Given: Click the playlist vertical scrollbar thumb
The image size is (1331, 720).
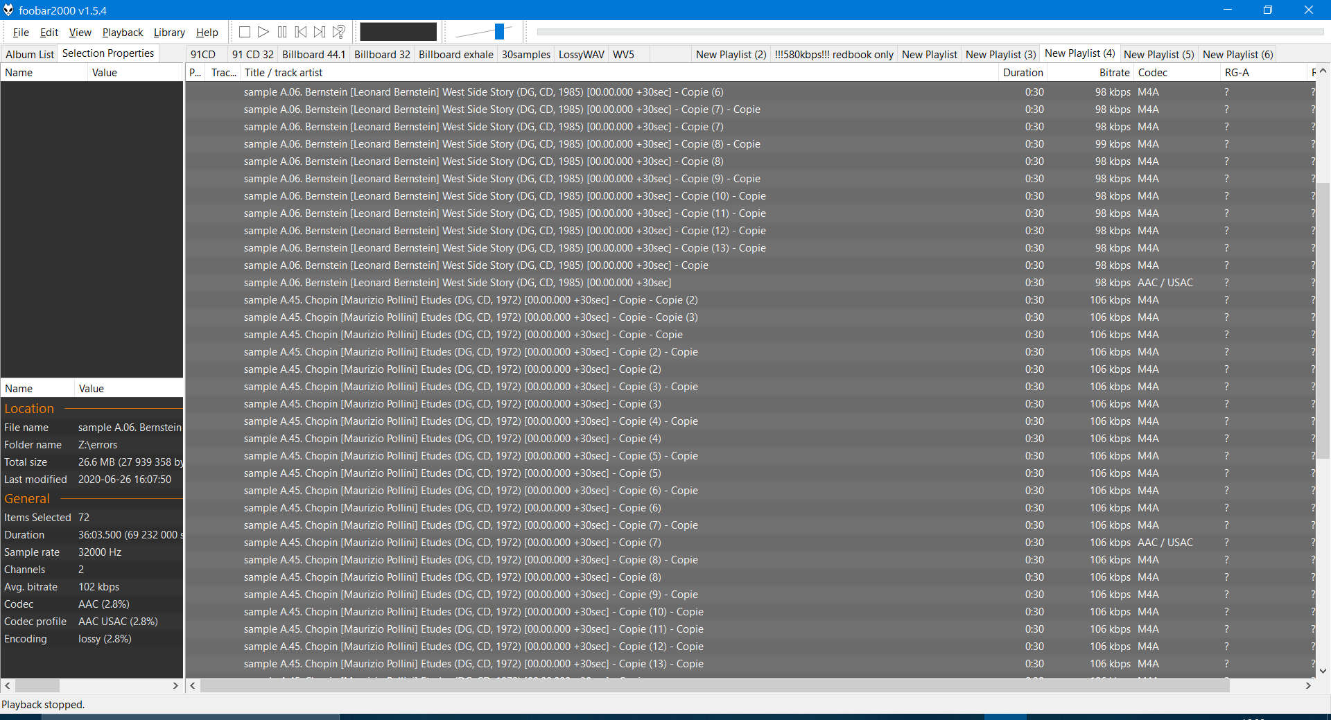Looking at the screenshot, I should 1323,321.
